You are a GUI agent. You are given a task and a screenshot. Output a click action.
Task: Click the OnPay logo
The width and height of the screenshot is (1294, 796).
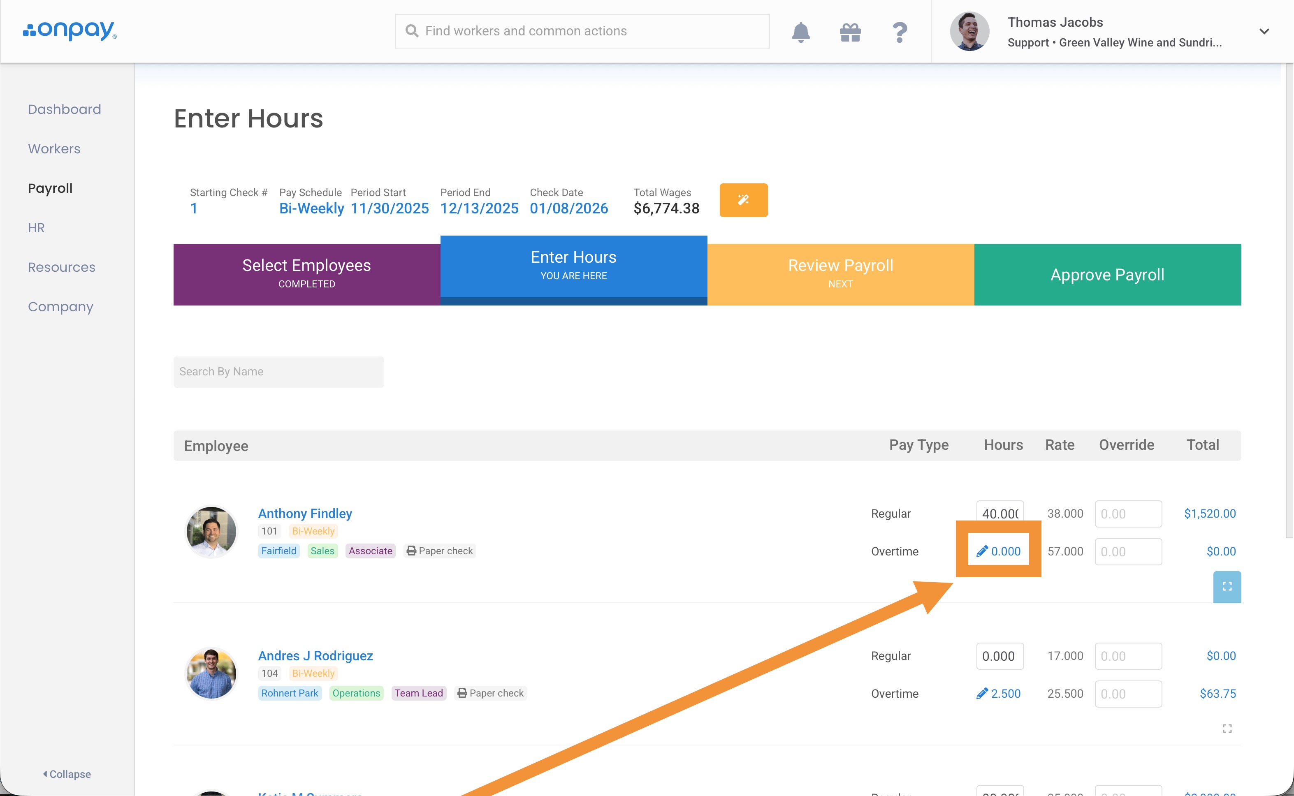(x=70, y=31)
